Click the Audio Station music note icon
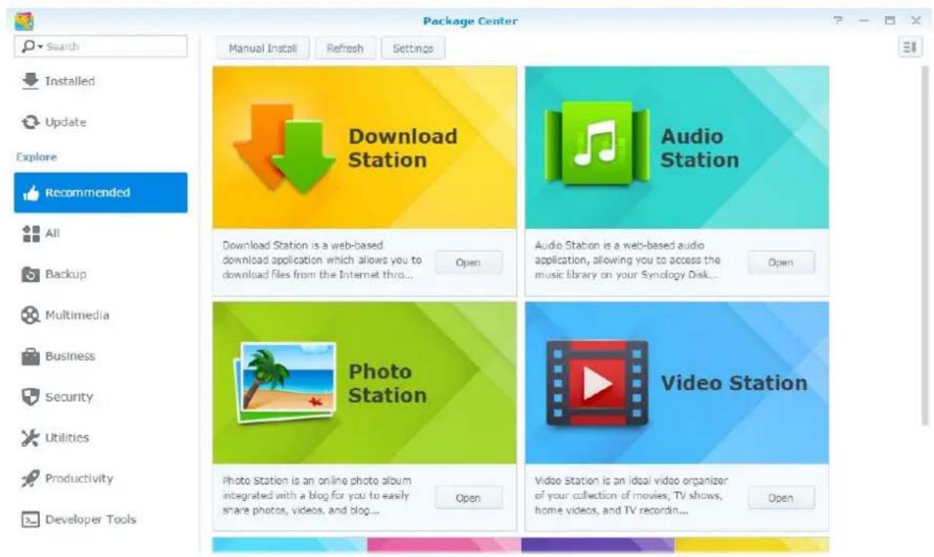 click(597, 144)
